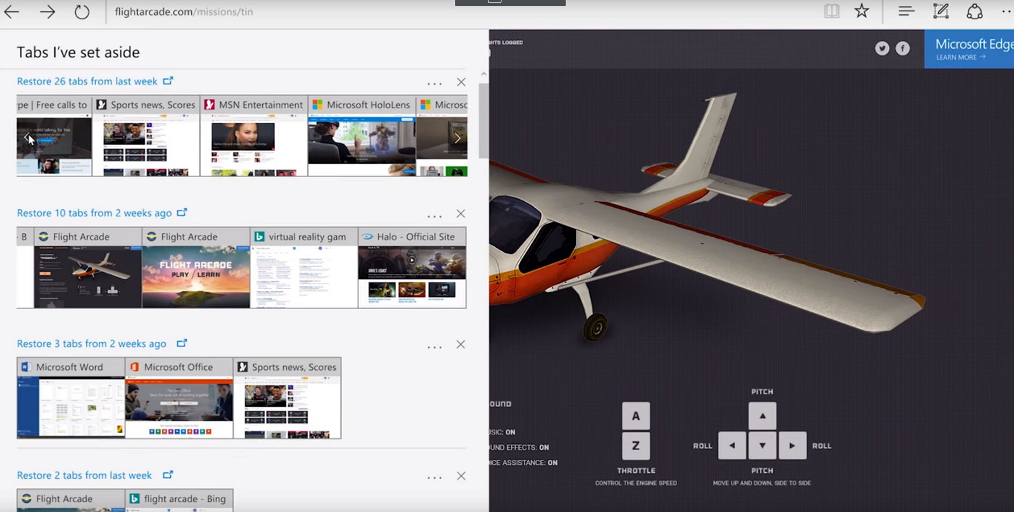This screenshot has width=1014, height=512.
Task: Open the Microsoft HoloLens tab thumbnail
Action: [362, 136]
